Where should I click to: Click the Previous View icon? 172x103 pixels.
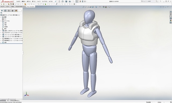click(88, 7)
